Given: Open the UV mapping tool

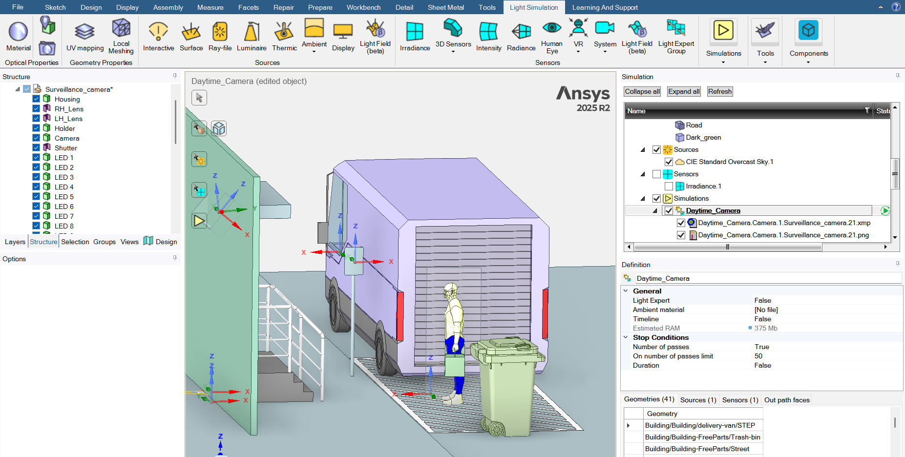Looking at the screenshot, I should coord(85,37).
